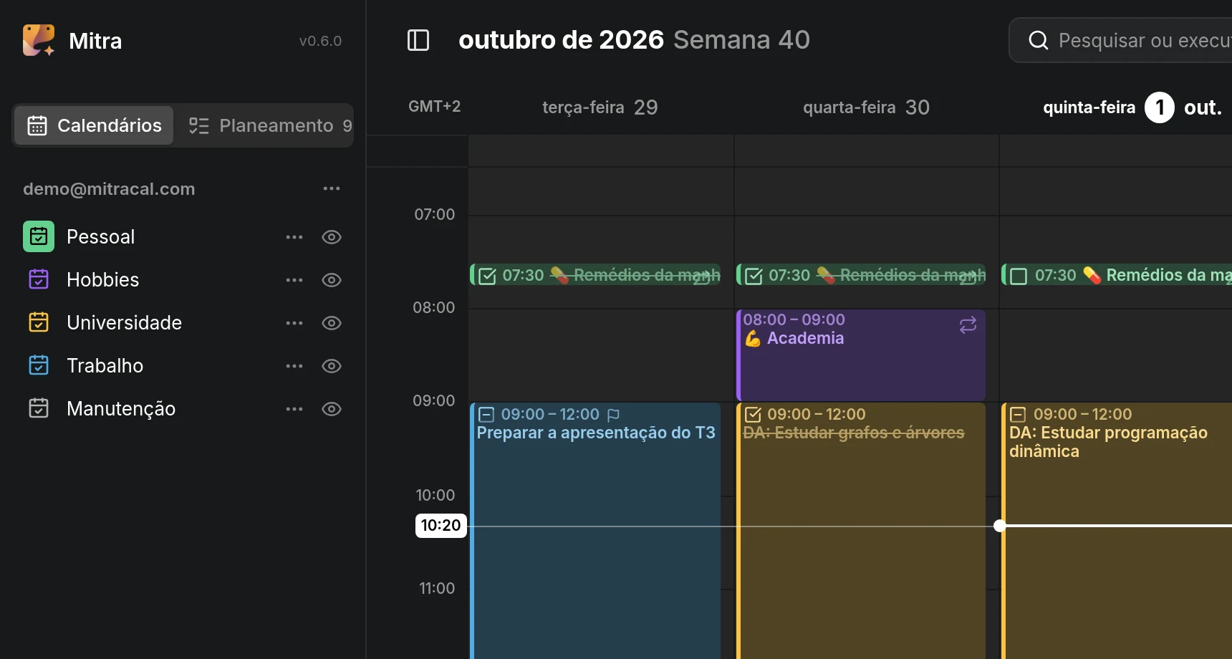Open more options for Pessoal calendar
This screenshot has height=659, width=1232.
294,237
